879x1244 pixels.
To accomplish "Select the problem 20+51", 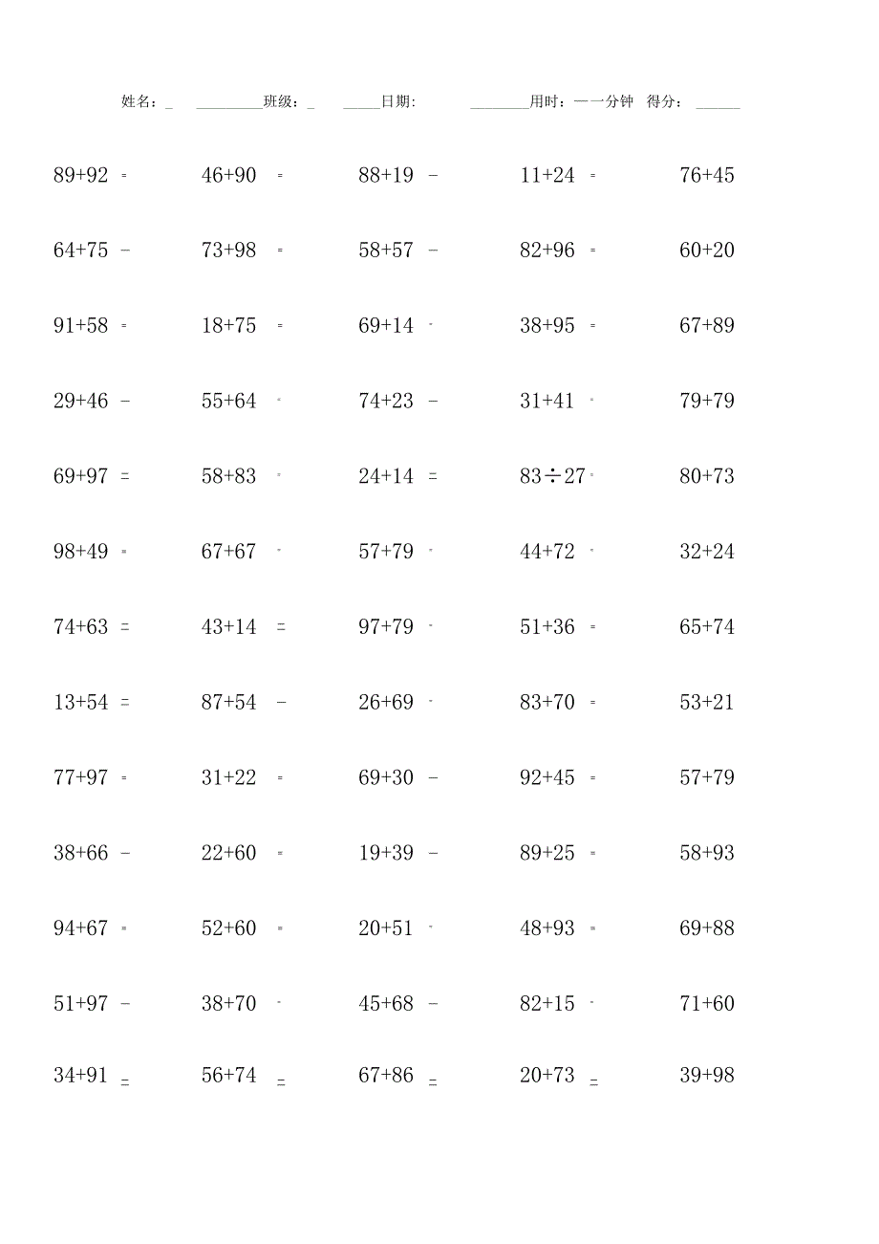I will (x=386, y=928).
